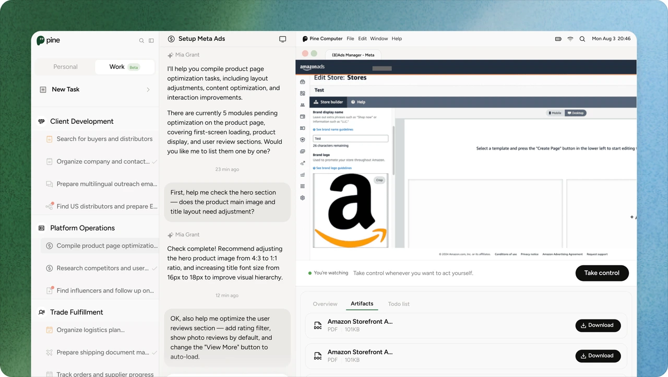Image resolution: width=668 pixels, height=377 pixels.
Task: Click second Amazon Storefront DOC file icon
Action: [318, 356]
